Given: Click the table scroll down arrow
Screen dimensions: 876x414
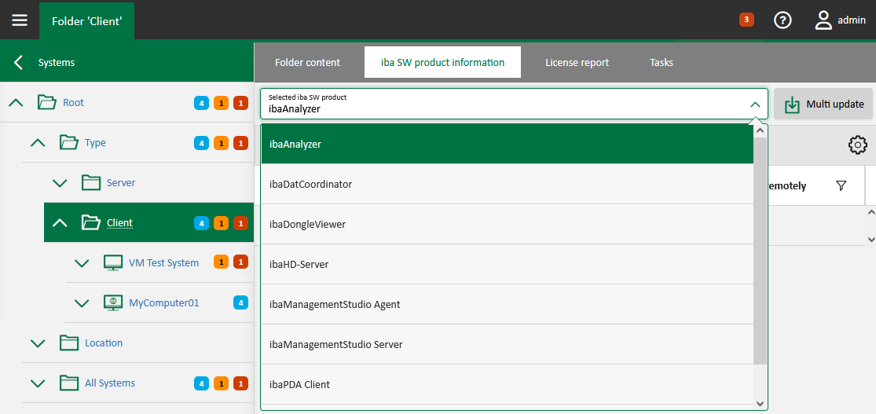Looking at the screenshot, I should pos(871,239).
